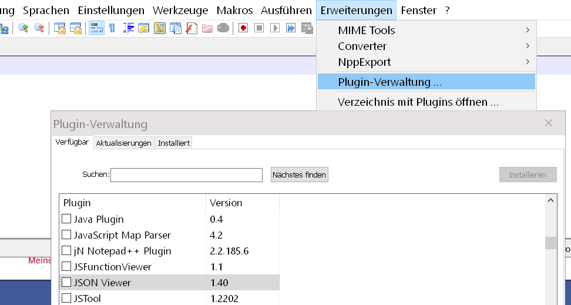Check the JSTool checkbox

tap(66, 298)
